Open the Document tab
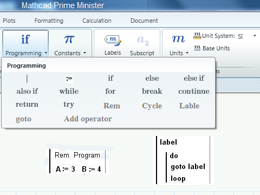Screen dimensions: 260x195 (144, 21)
